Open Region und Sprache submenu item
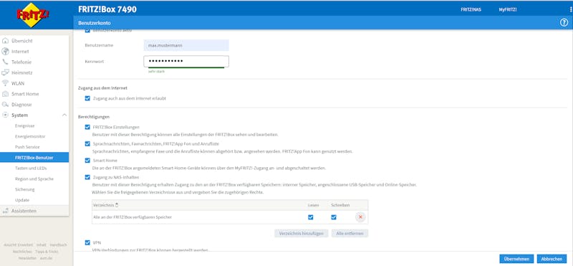 (x=34, y=179)
